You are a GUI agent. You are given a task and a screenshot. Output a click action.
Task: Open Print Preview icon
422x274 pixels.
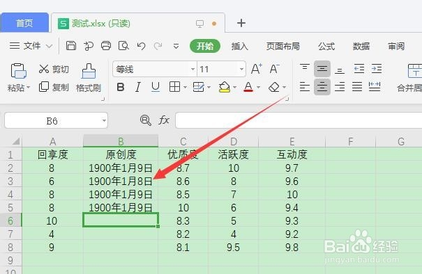click(x=123, y=46)
